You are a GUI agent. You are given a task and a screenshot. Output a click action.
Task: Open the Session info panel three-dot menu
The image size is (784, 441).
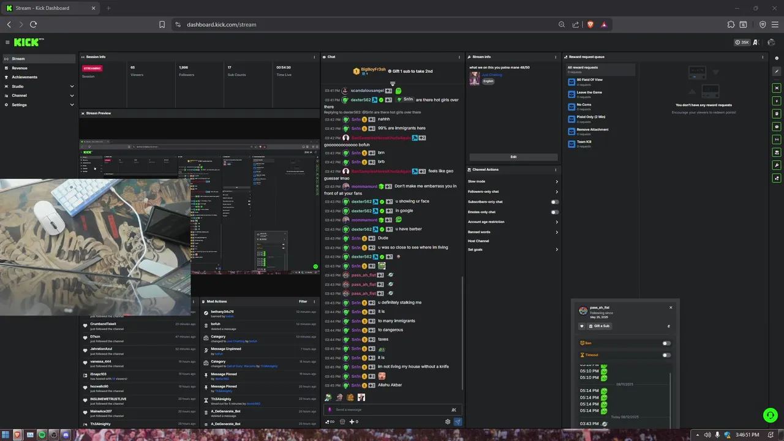point(315,57)
